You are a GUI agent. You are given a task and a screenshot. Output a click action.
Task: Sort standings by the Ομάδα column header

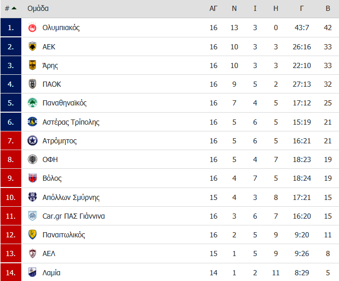point(38,8)
